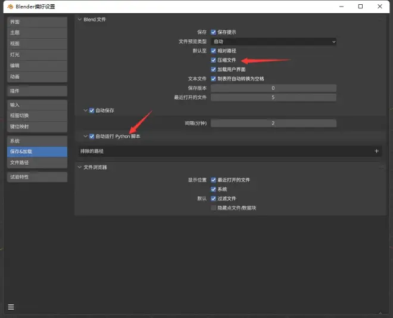Click the 排除的路径 list header
This screenshot has width=393, height=318.
[x=230, y=151]
